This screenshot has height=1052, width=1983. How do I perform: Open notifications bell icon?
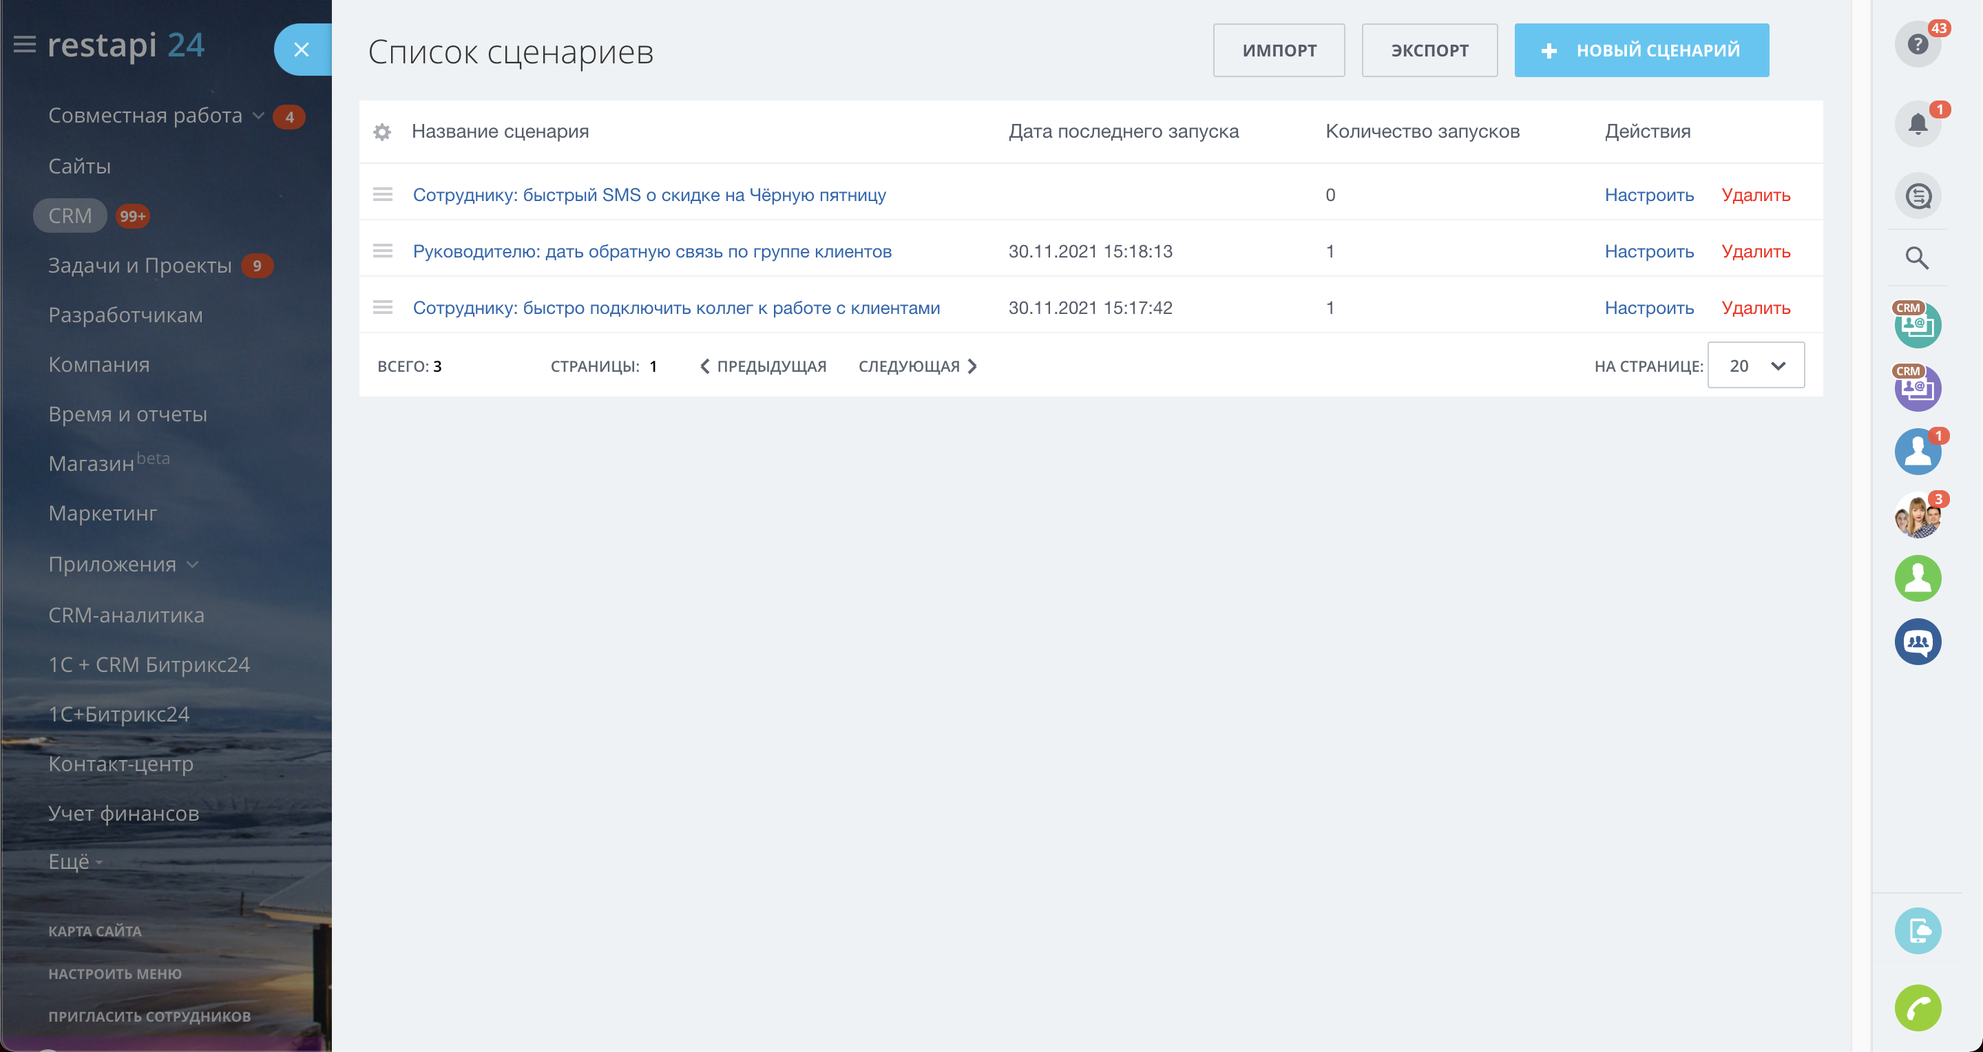[1917, 123]
